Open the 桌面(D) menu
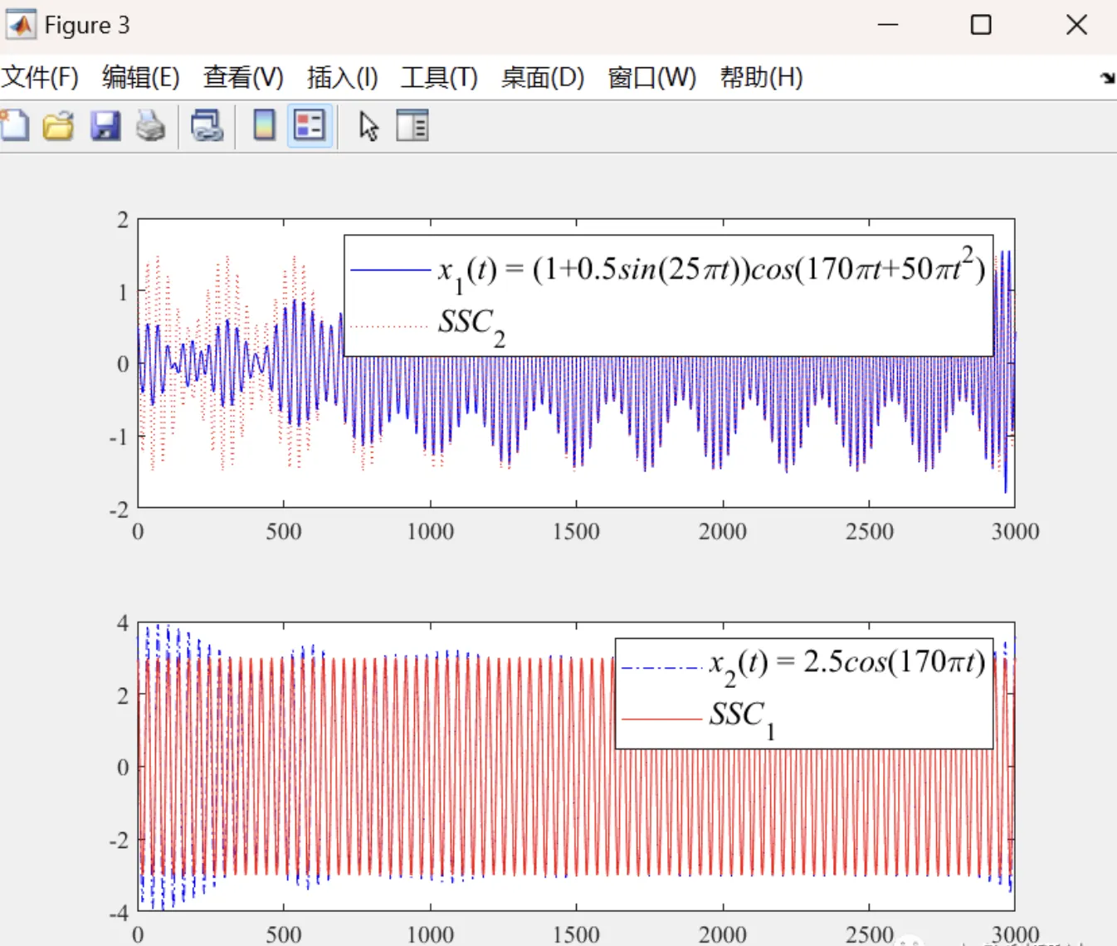The width and height of the screenshot is (1117, 946). 543,78
